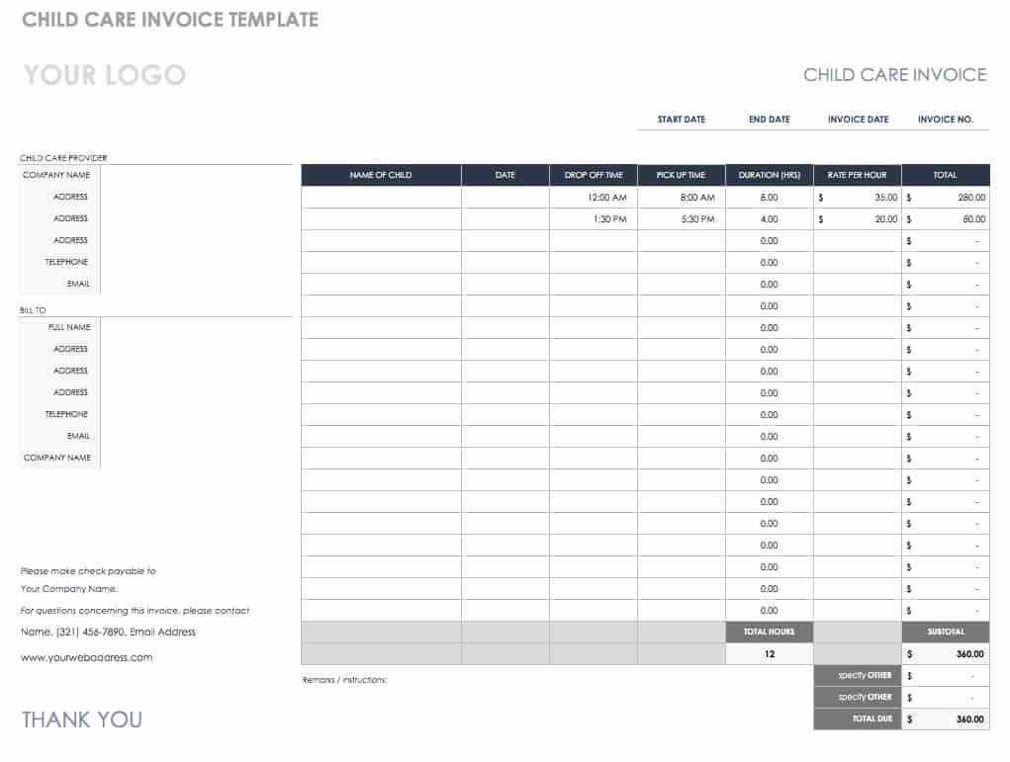Click the CHILD CARE PROVIDER section label

[x=63, y=158]
